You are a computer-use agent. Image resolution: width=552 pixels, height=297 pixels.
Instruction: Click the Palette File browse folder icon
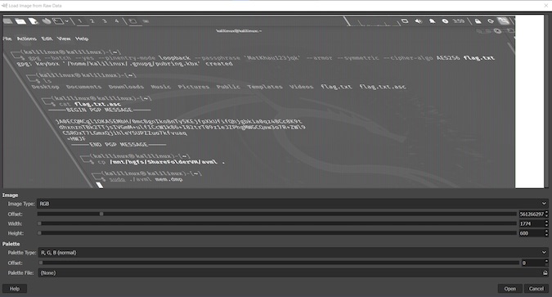(545, 272)
